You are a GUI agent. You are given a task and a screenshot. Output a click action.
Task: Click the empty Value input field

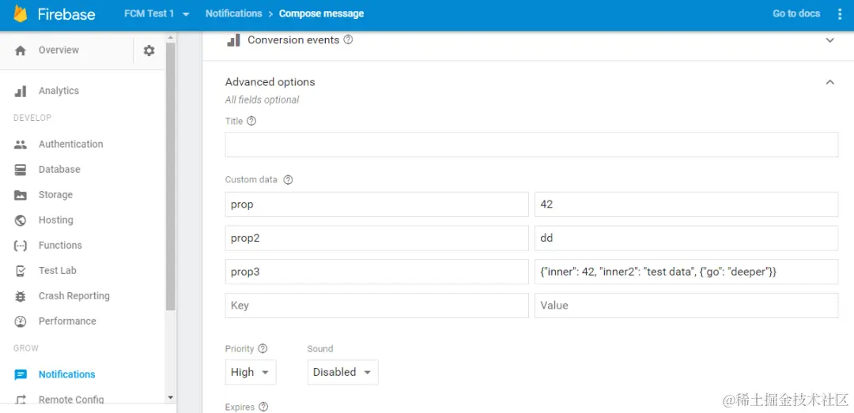pos(686,306)
